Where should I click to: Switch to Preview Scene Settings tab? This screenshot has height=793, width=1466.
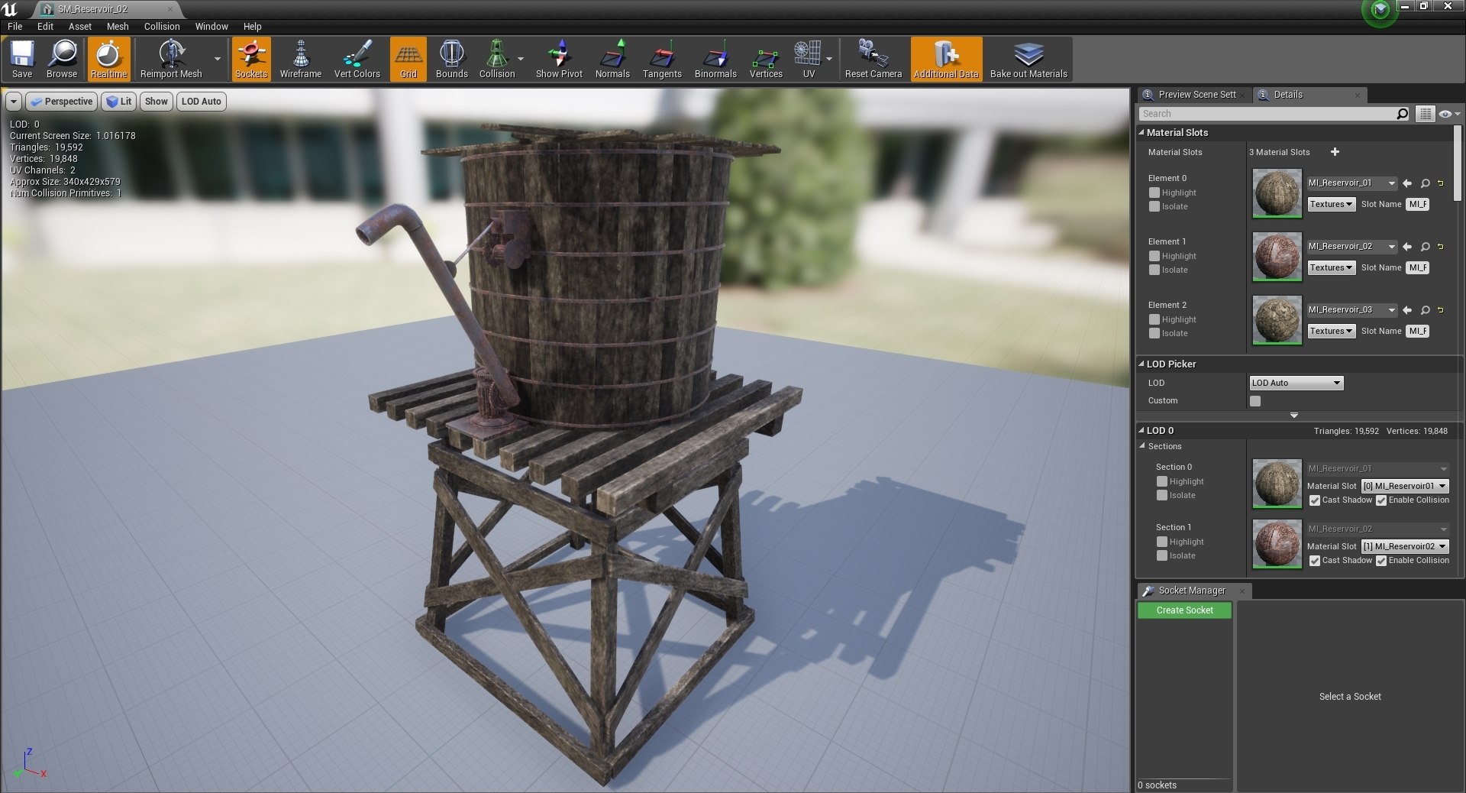pyautogui.click(x=1194, y=95)
